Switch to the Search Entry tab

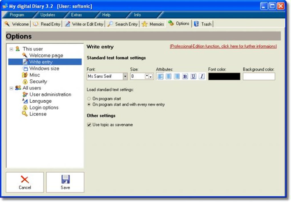[122, 24]
